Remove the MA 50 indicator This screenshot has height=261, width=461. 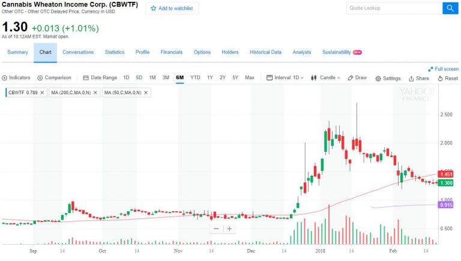pyautogui.click(x=146, y=92)
